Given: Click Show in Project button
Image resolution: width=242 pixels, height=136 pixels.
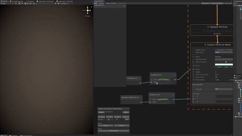Looking at the screenshot, I should coord(111,3).
